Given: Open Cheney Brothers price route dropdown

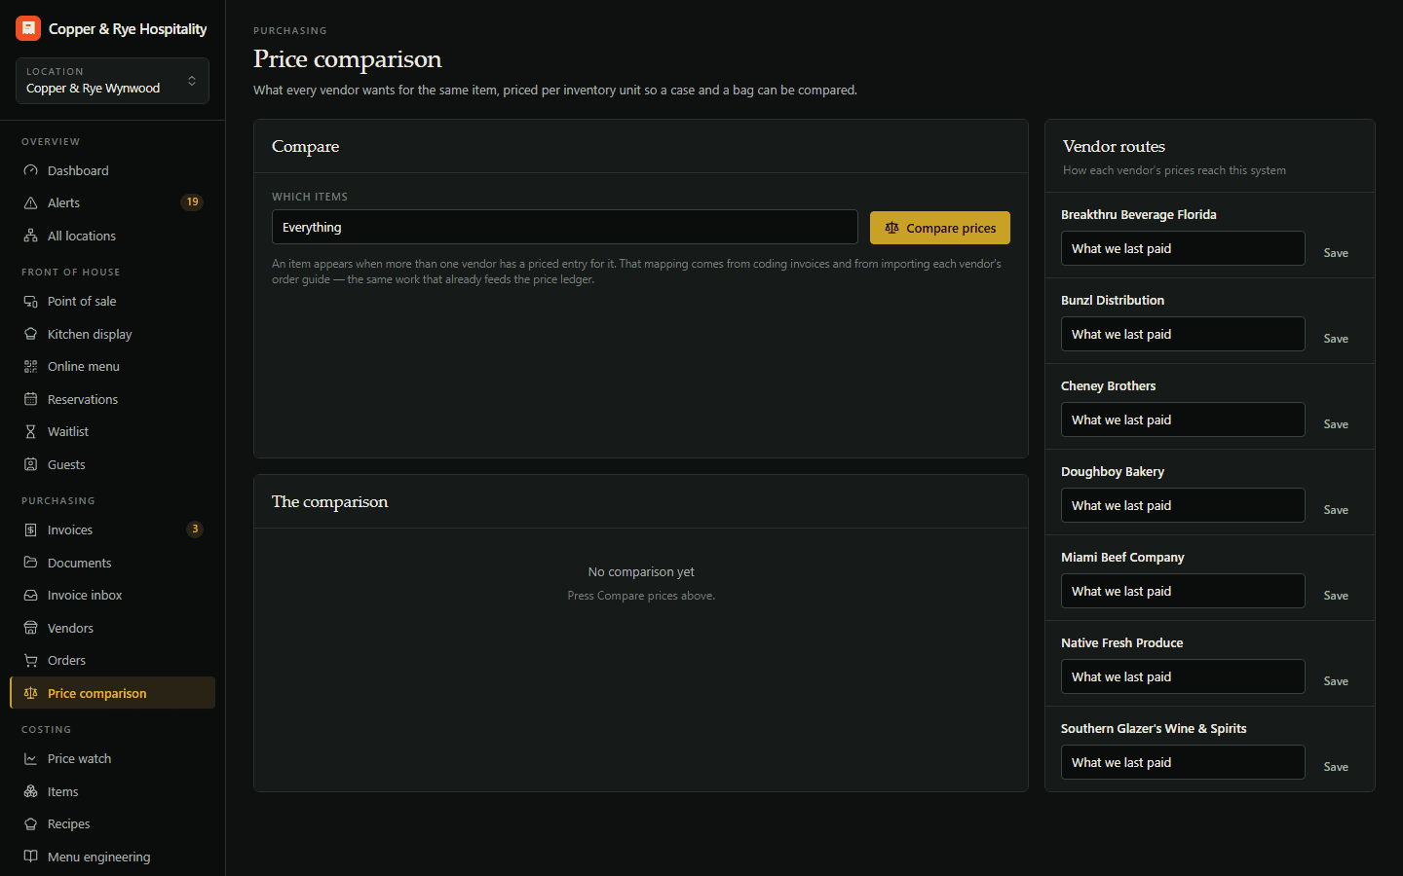Looking at the screenshot, I should (x=1183, y=420).
